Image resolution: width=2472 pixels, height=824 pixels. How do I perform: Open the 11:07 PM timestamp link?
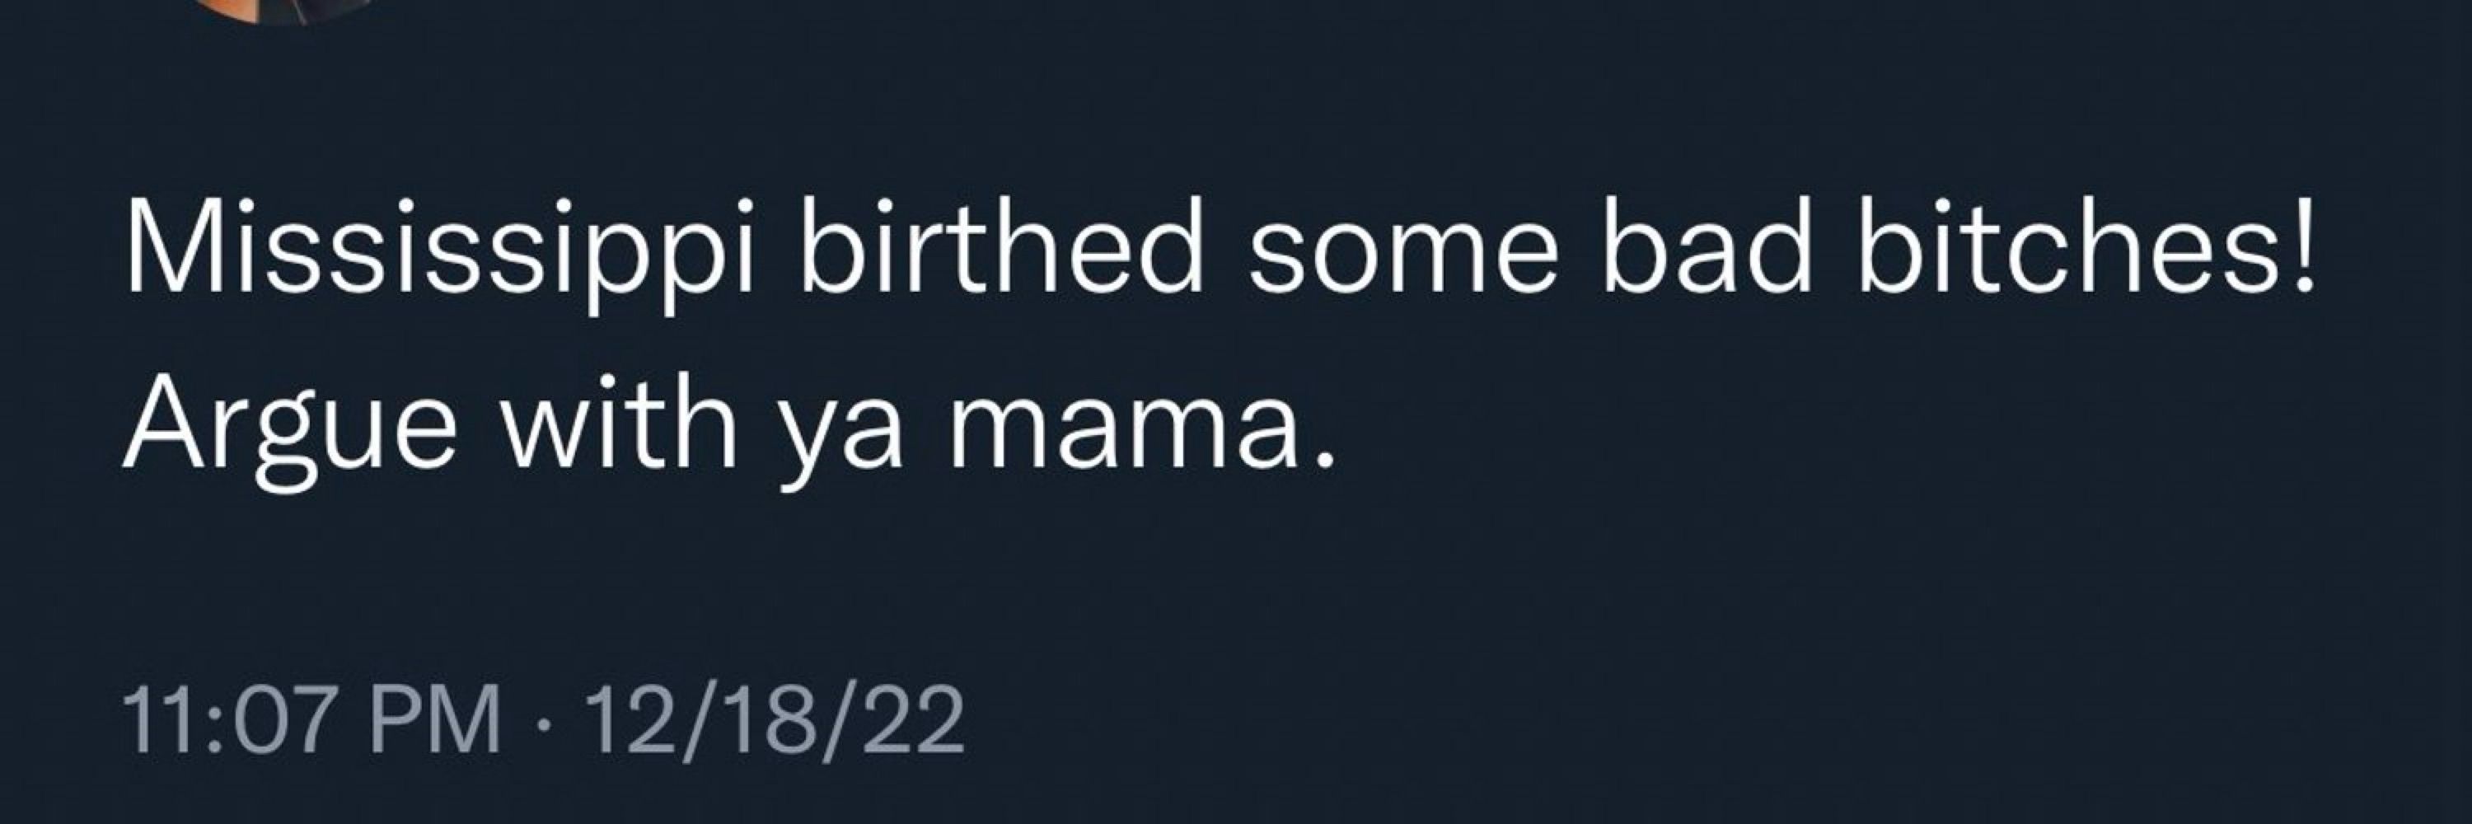[313, 719]
